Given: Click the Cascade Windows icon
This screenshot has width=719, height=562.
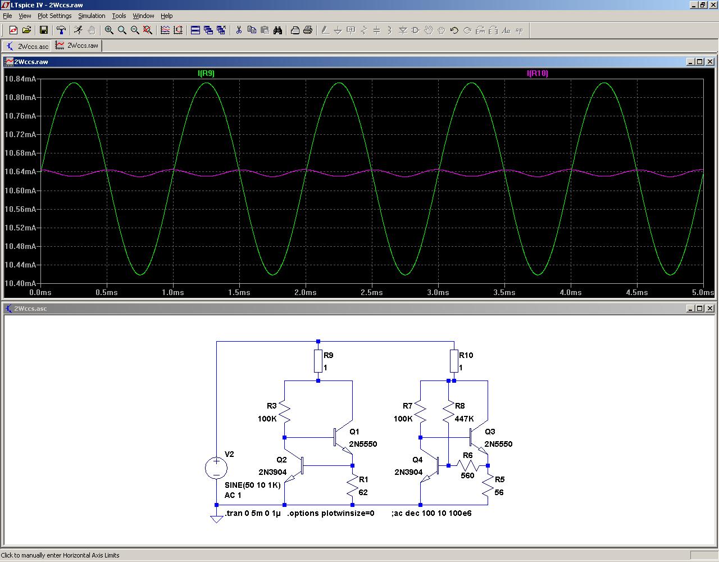Looking at the screenshot, I should pyautogui.click(x=208, y=30).
